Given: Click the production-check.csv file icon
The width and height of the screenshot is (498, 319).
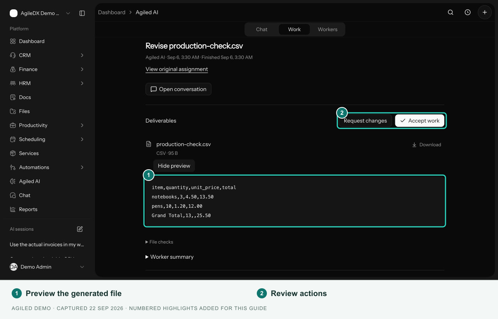Looking at the screenshot, I should 149,144.
